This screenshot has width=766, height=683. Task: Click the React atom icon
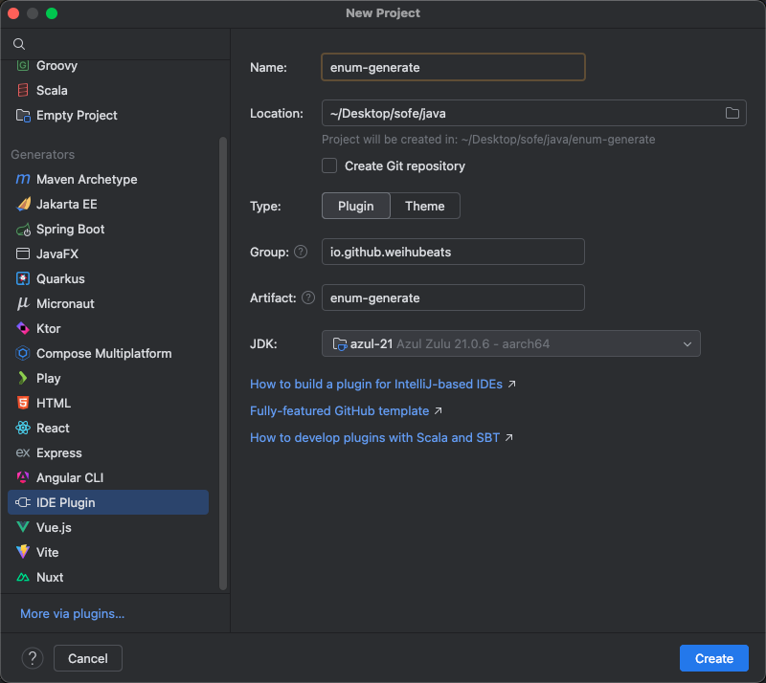coord(22,429)
